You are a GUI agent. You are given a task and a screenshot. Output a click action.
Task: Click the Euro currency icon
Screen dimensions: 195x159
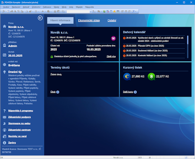click(127, 77)
